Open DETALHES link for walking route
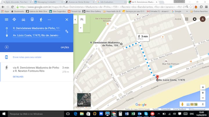Screen dimensions: 209x117 18,77
